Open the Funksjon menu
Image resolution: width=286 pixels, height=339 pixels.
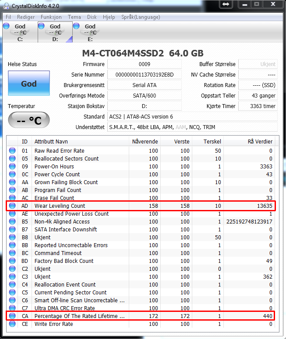(51, 17)
